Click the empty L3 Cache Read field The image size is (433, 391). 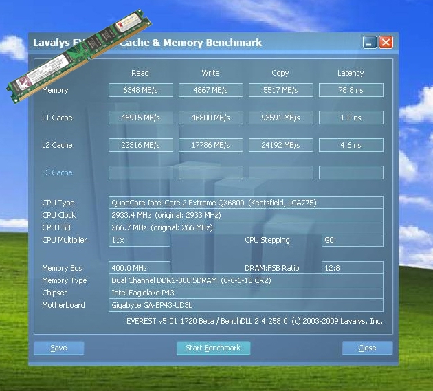[x=141, y=172]
